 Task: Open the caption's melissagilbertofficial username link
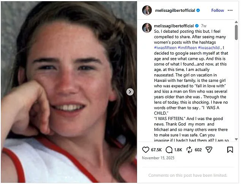tap(174, 26)
